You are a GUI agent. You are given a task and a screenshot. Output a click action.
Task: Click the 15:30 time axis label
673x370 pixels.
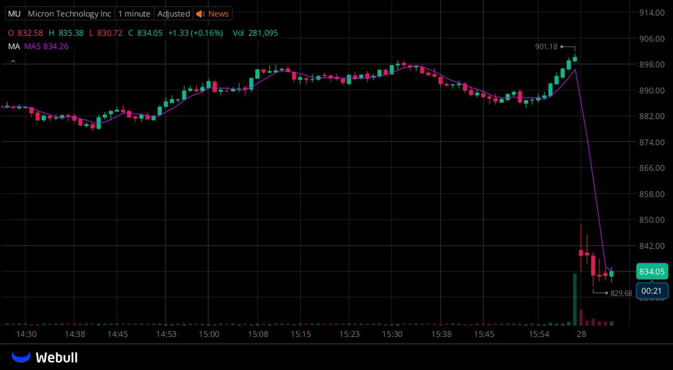[392, 334]
